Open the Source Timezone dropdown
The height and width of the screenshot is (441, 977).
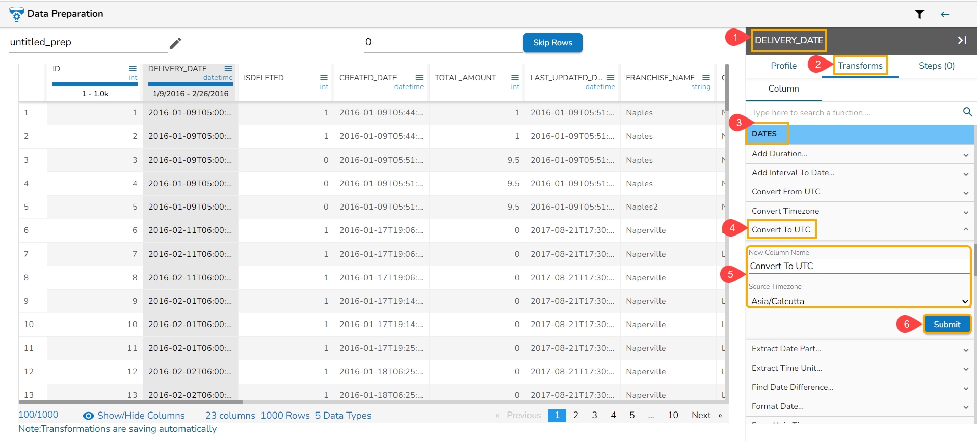pyautogui.click(x=859, y=301)
